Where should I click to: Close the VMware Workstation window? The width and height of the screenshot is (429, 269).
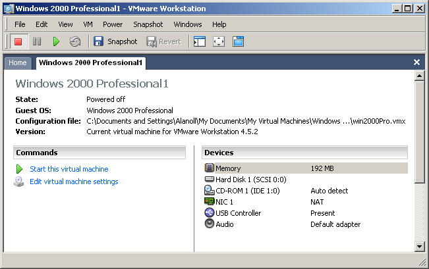419,9
